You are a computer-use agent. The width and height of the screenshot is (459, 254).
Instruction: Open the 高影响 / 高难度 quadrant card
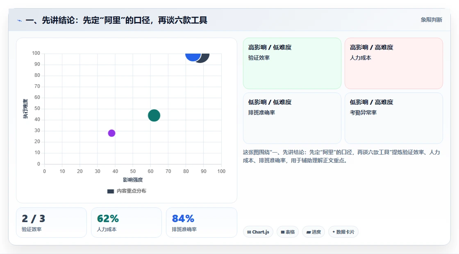[394, 63]
